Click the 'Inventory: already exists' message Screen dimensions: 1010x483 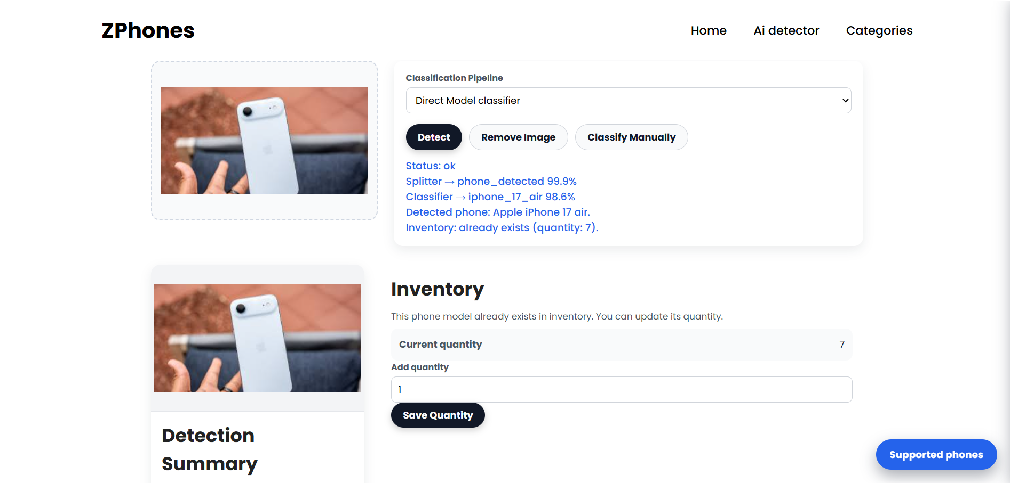coord(502,228)
